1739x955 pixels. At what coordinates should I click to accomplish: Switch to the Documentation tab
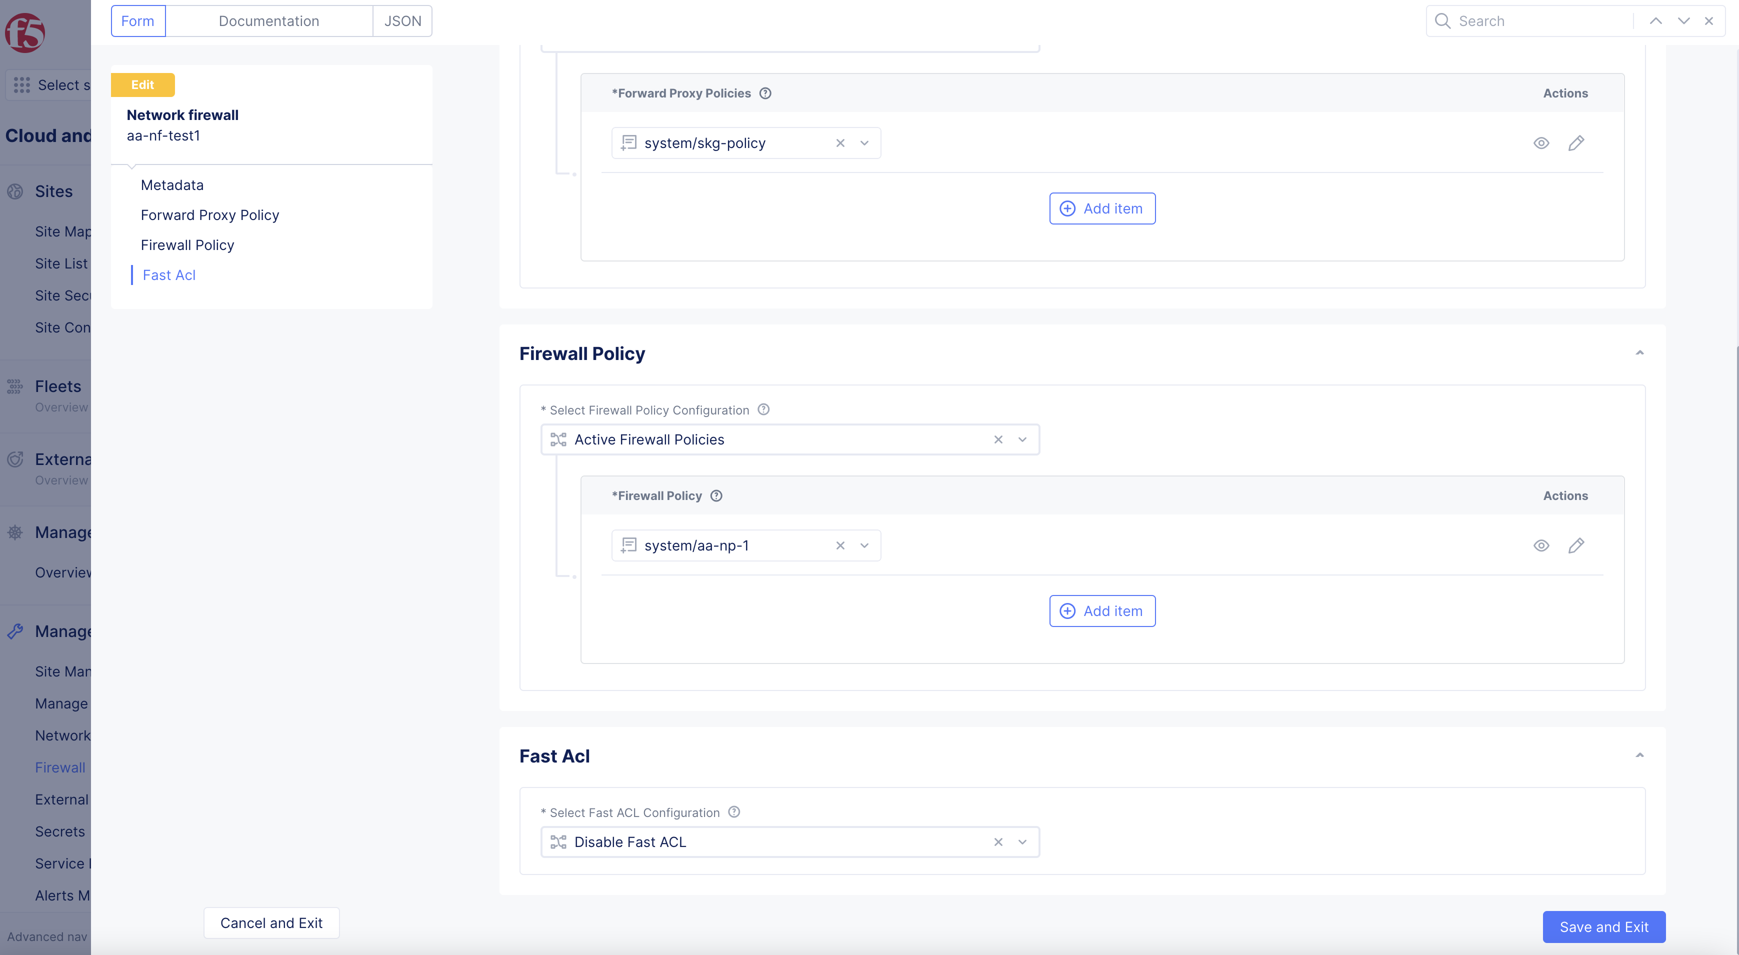(268, 21)
